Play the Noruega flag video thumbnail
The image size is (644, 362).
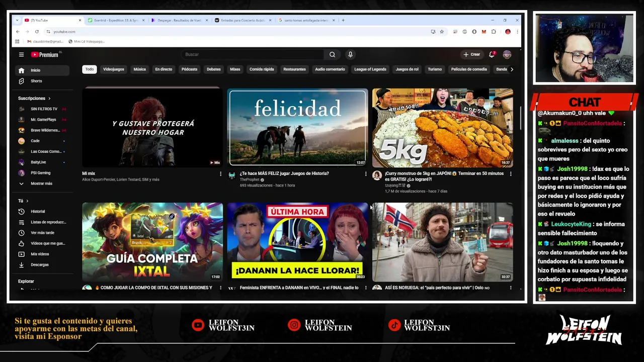443,242
